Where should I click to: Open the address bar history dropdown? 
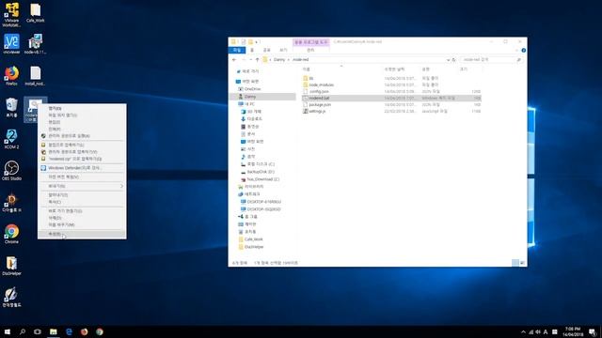pos(448,60)
